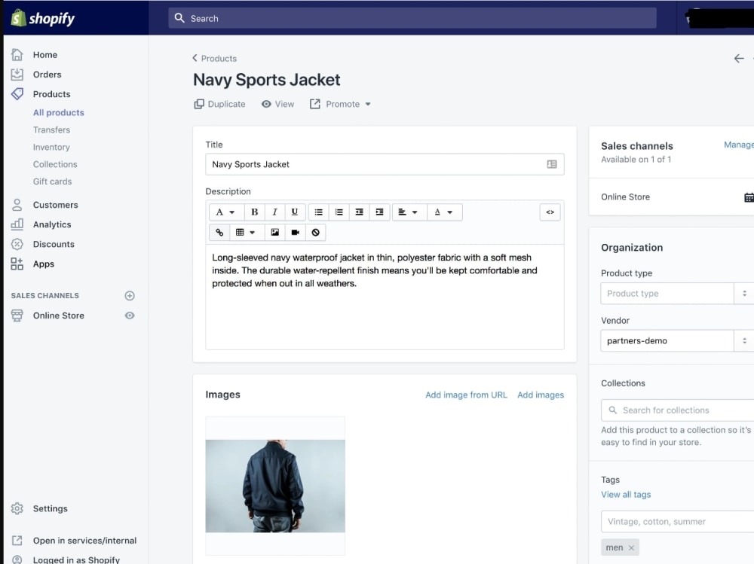Add a new sales channel
The image size is (754, 564).
(x=130, y=295)
